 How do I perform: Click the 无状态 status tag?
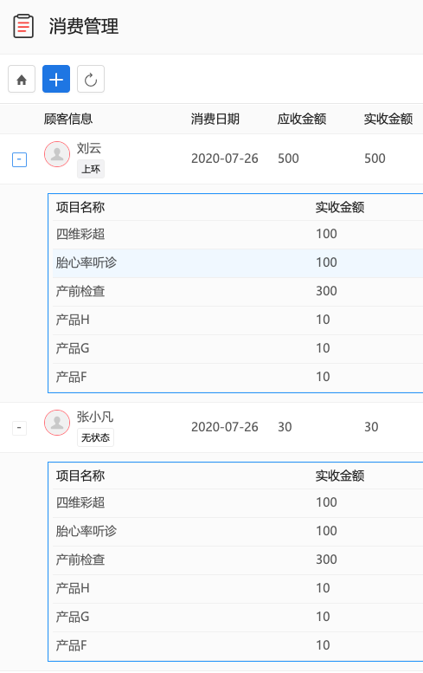[95, 437]
